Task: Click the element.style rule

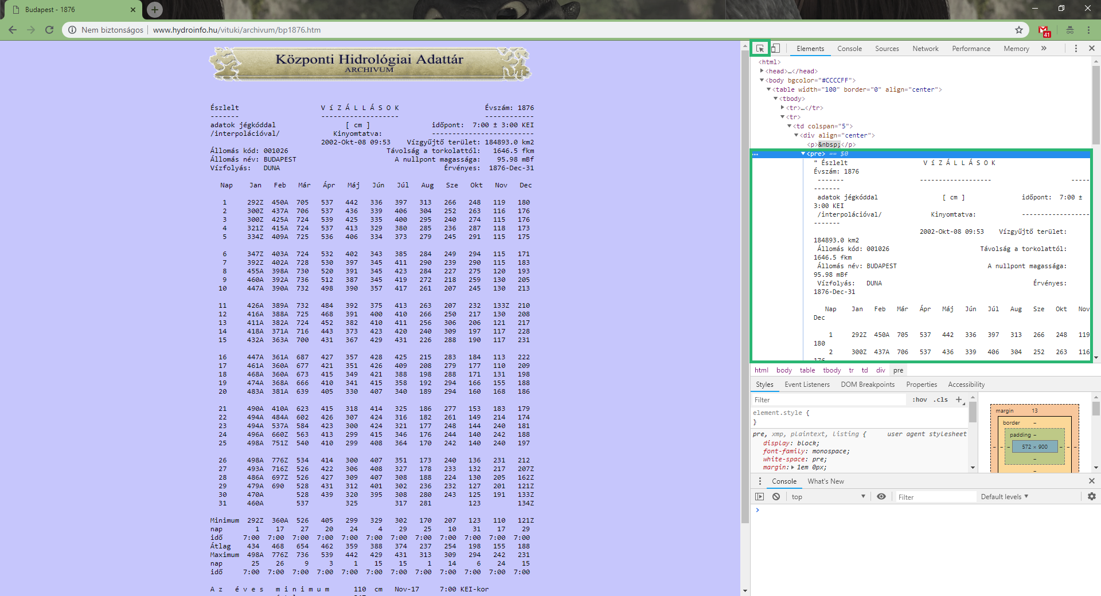Action: coord(781,413)
